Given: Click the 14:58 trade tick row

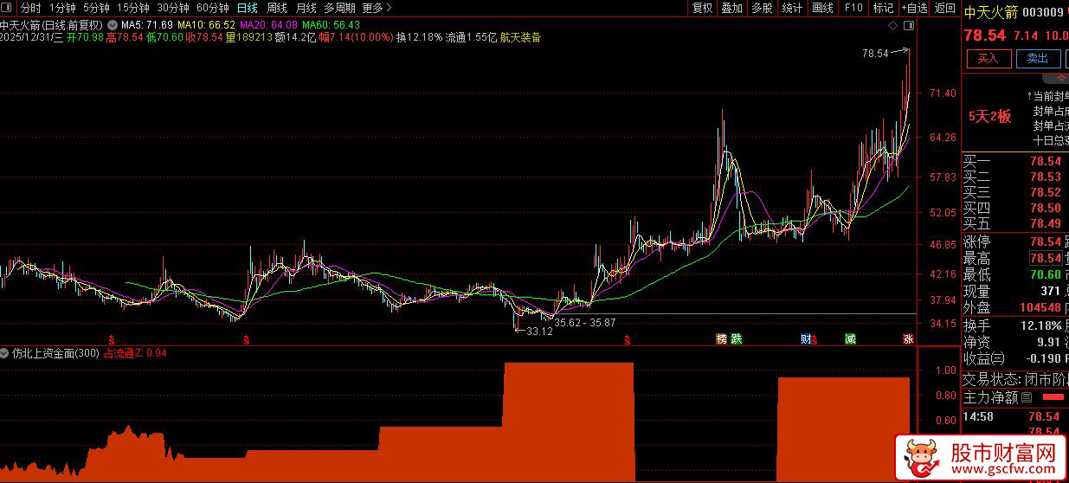Looking at the screenshot, I should (x=1015, y=416).
